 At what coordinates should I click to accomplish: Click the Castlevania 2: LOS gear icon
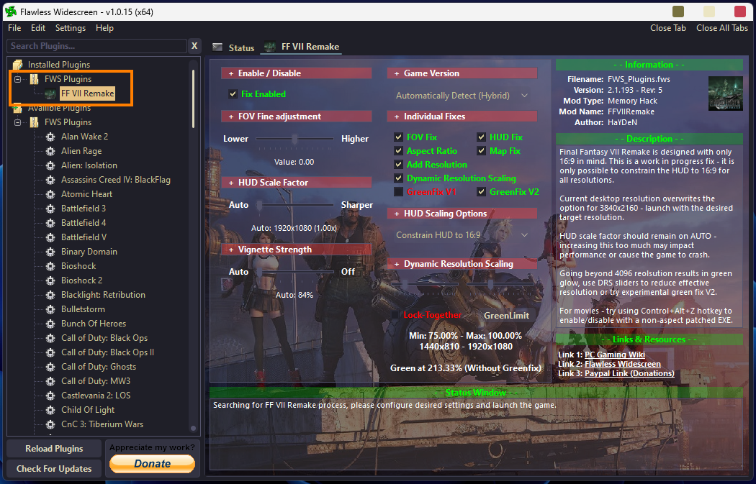click(50, 396)
